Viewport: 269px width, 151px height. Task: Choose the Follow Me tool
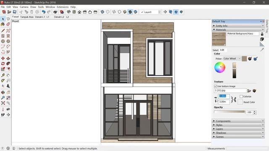coord(8,64)
